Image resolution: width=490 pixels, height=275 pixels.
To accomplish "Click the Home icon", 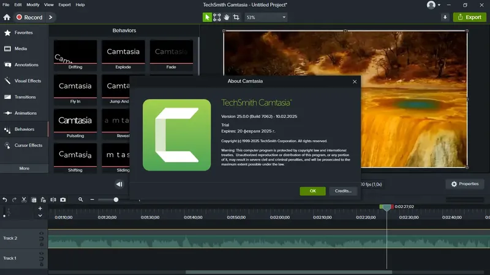I will [7, 18].
